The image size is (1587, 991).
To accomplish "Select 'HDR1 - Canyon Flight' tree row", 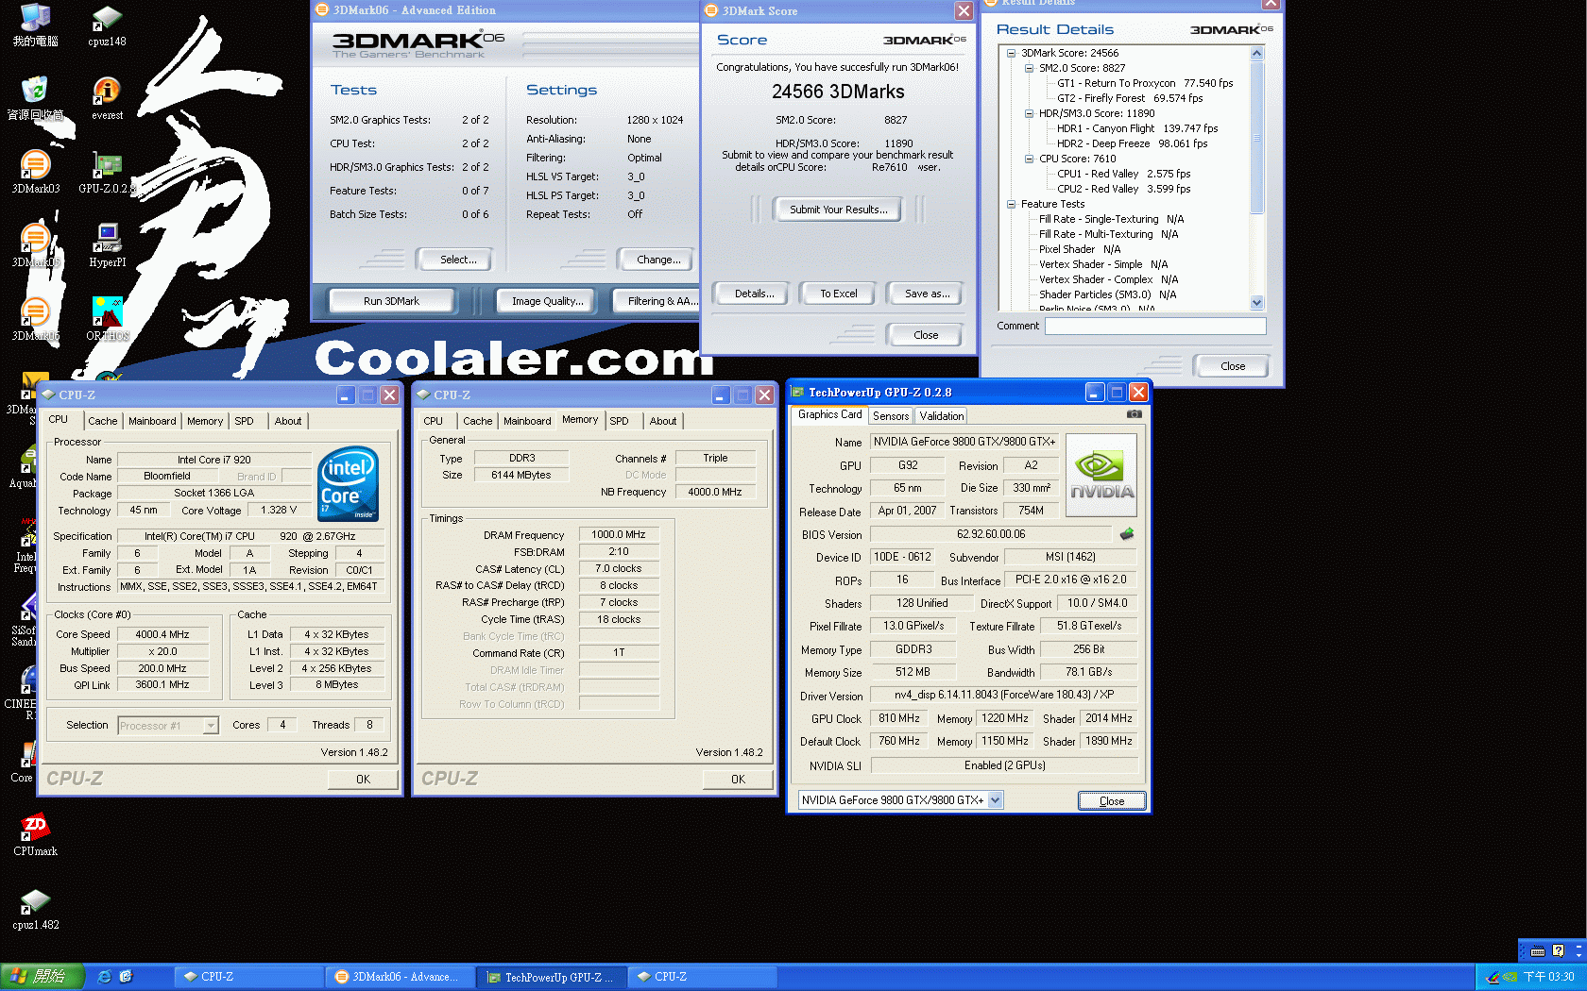I will [1137, 128].
